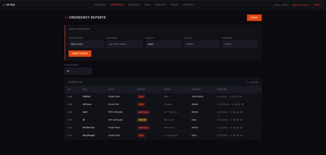Viewport: 326px width, 155px height.
Task: Click the Area column header
Action: (x=85, y=90)
